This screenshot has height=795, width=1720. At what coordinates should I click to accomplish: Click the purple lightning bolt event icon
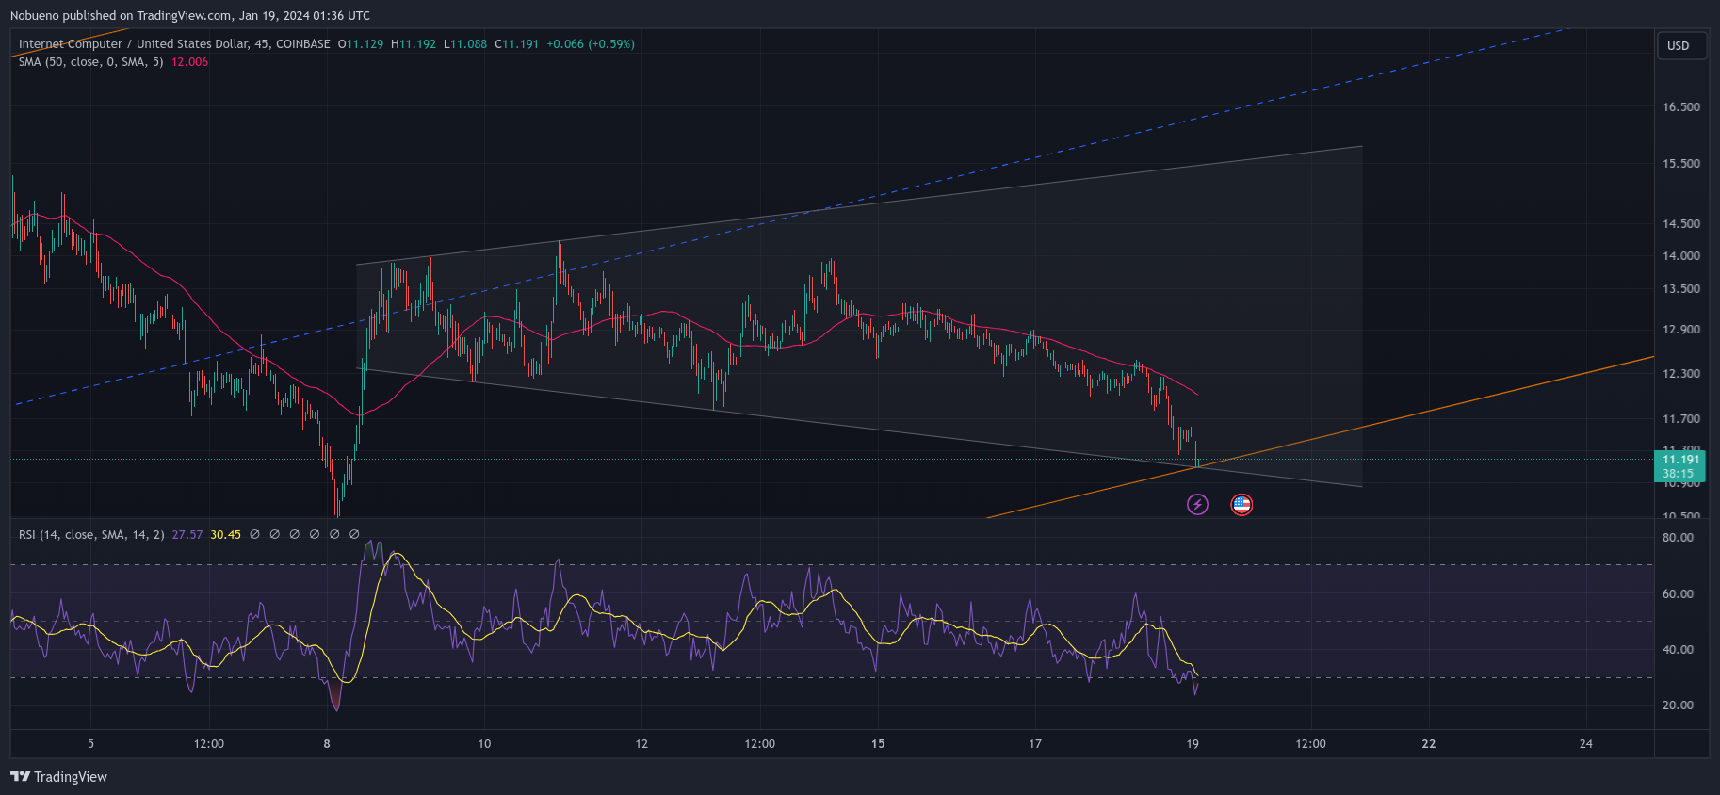(x=1197, y=505)
